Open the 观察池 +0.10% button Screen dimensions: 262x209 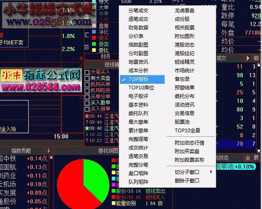coord(236,166)
